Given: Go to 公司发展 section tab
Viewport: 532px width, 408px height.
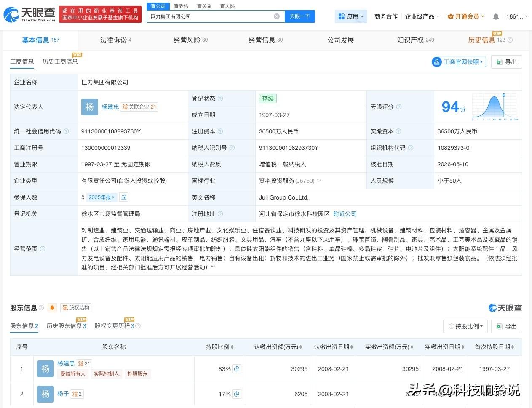Looking at the screenshot, I should tap(340, 40).
